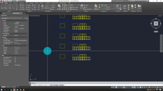Expand the Modify panel
163x91 pixels.
pos(30,11)
